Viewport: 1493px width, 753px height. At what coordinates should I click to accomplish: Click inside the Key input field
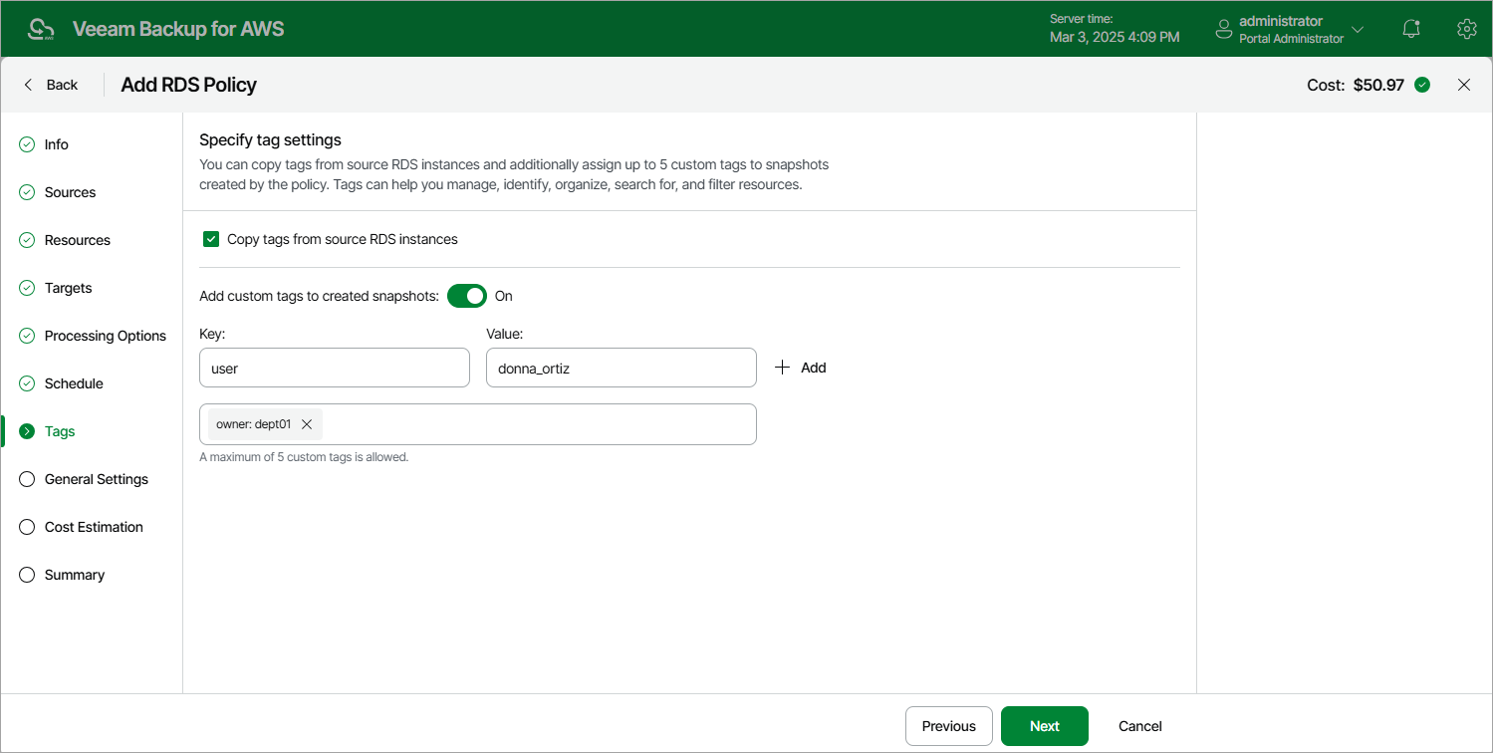click(x=334, y=368)
